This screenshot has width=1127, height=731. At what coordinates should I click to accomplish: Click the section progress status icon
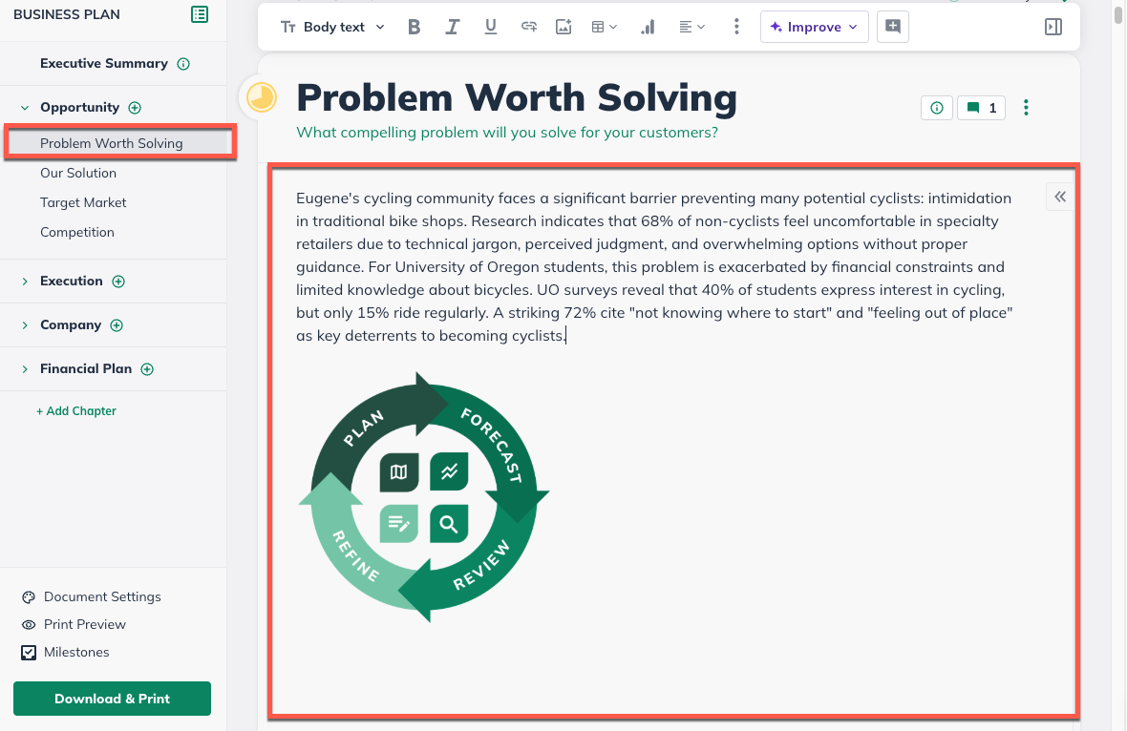[262, 97]
